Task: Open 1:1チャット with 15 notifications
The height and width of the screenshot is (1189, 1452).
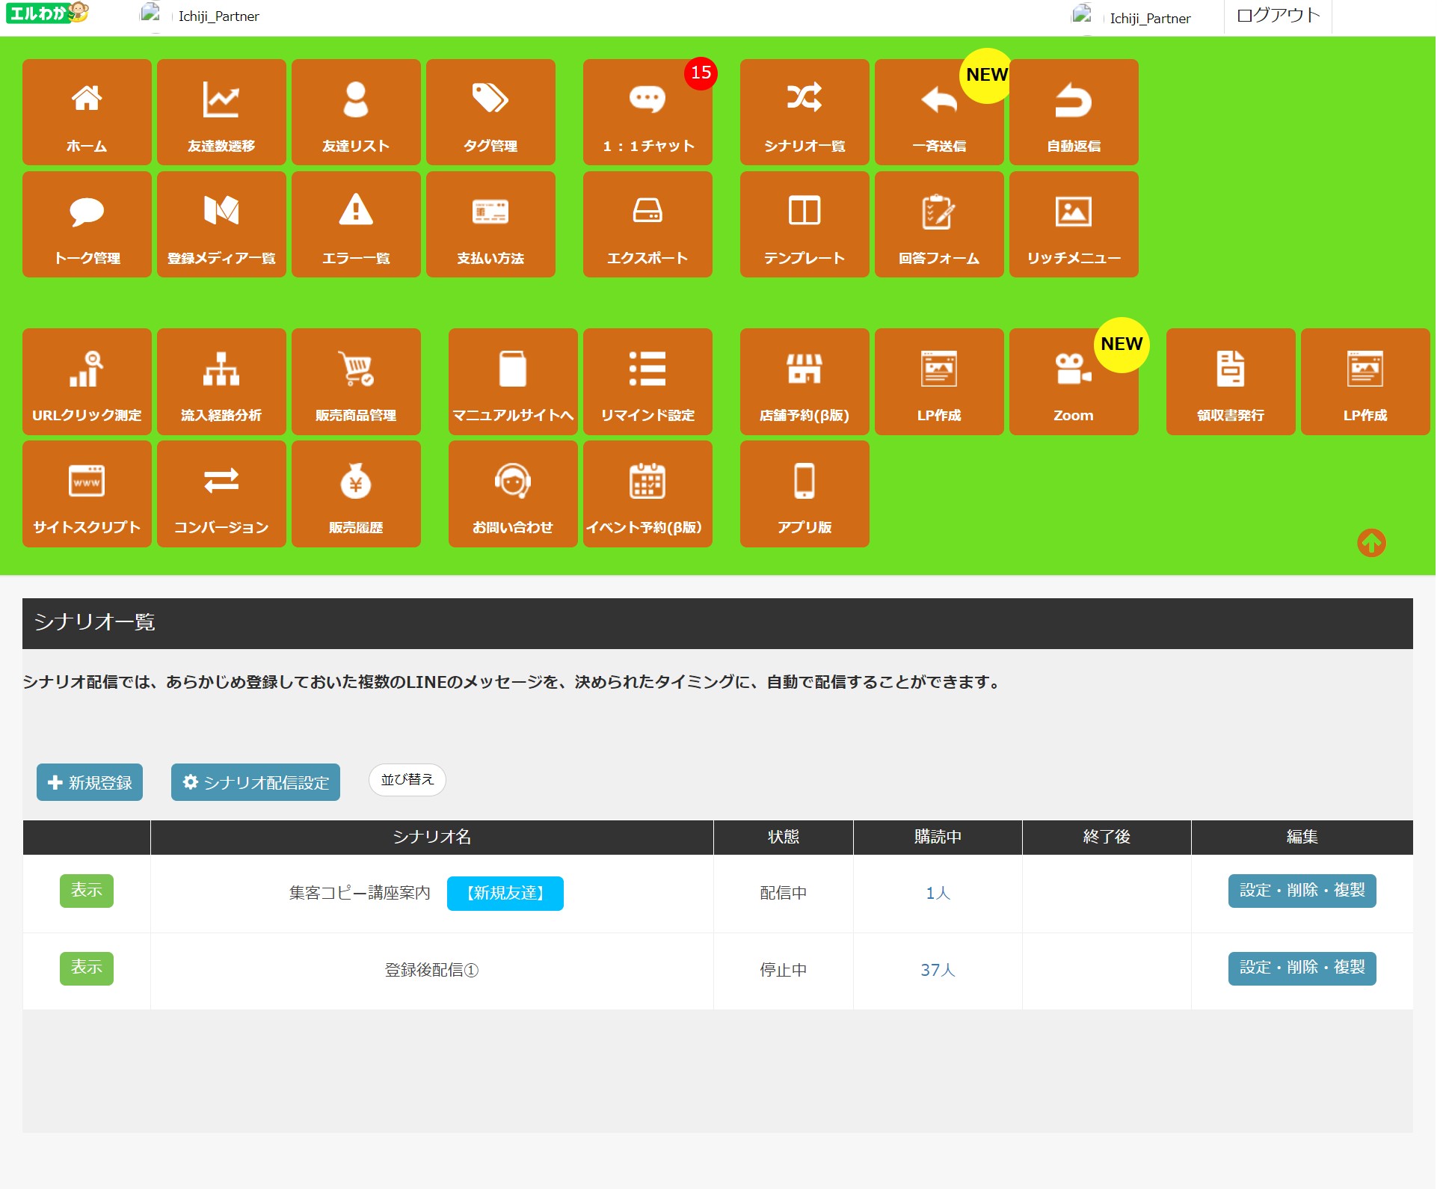Action: (x=647, y=112)
